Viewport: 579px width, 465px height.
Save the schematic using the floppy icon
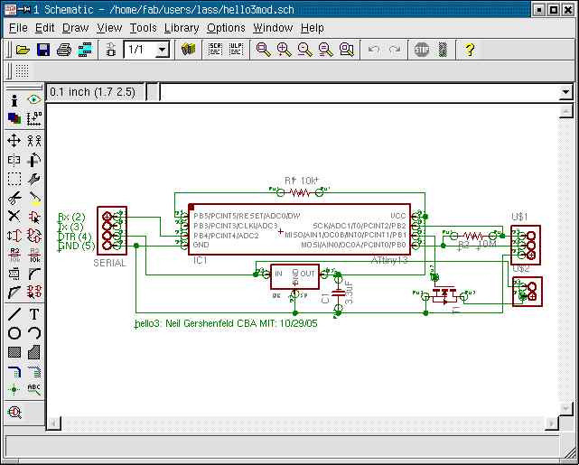pyautogui.click(x=43, y=50)
